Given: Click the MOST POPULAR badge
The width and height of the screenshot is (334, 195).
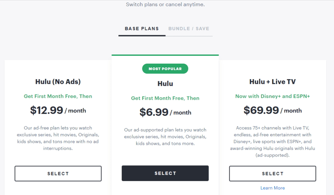Looking at the screenshot, I should point(165,68).
